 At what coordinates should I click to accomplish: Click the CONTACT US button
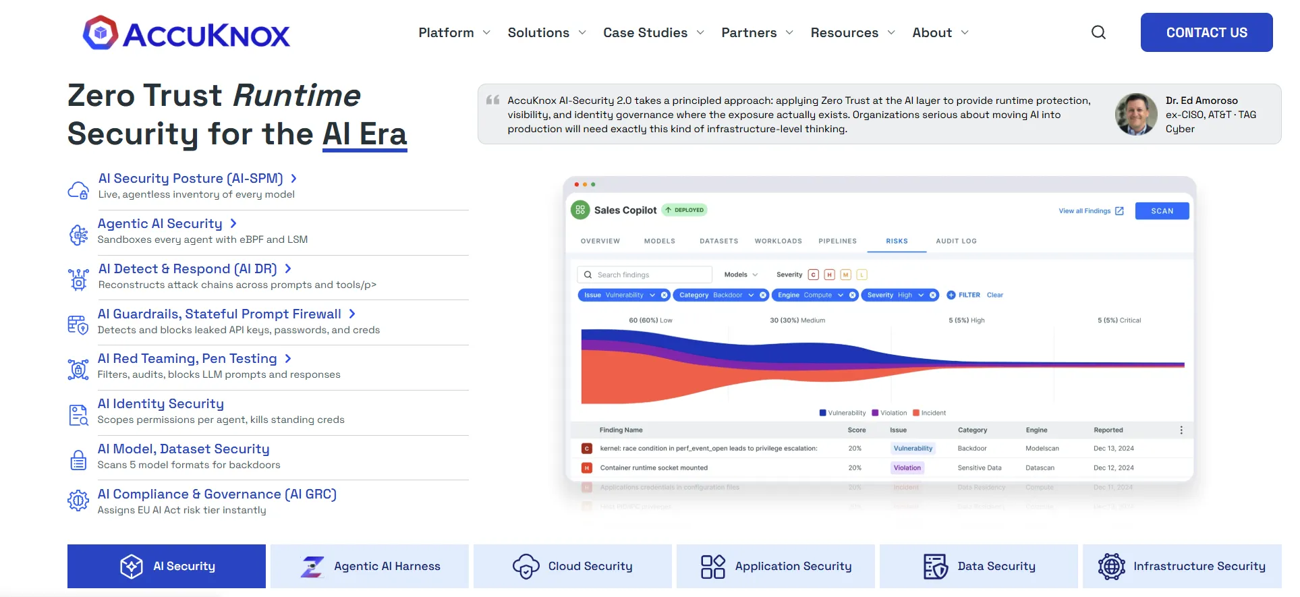1206,32
